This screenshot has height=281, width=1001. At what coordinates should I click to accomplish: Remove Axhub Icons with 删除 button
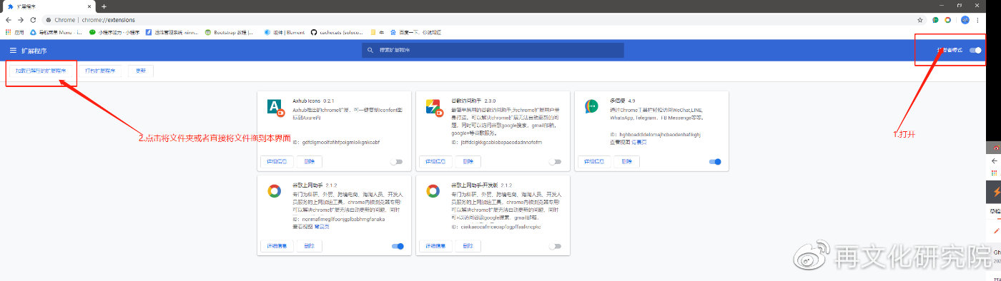tap(309, 162)
